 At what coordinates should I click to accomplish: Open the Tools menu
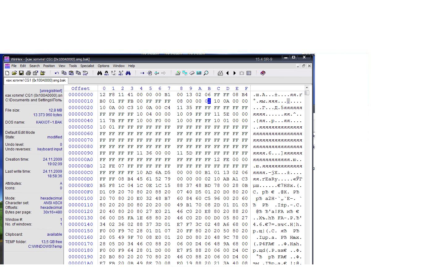coord(73,66)
